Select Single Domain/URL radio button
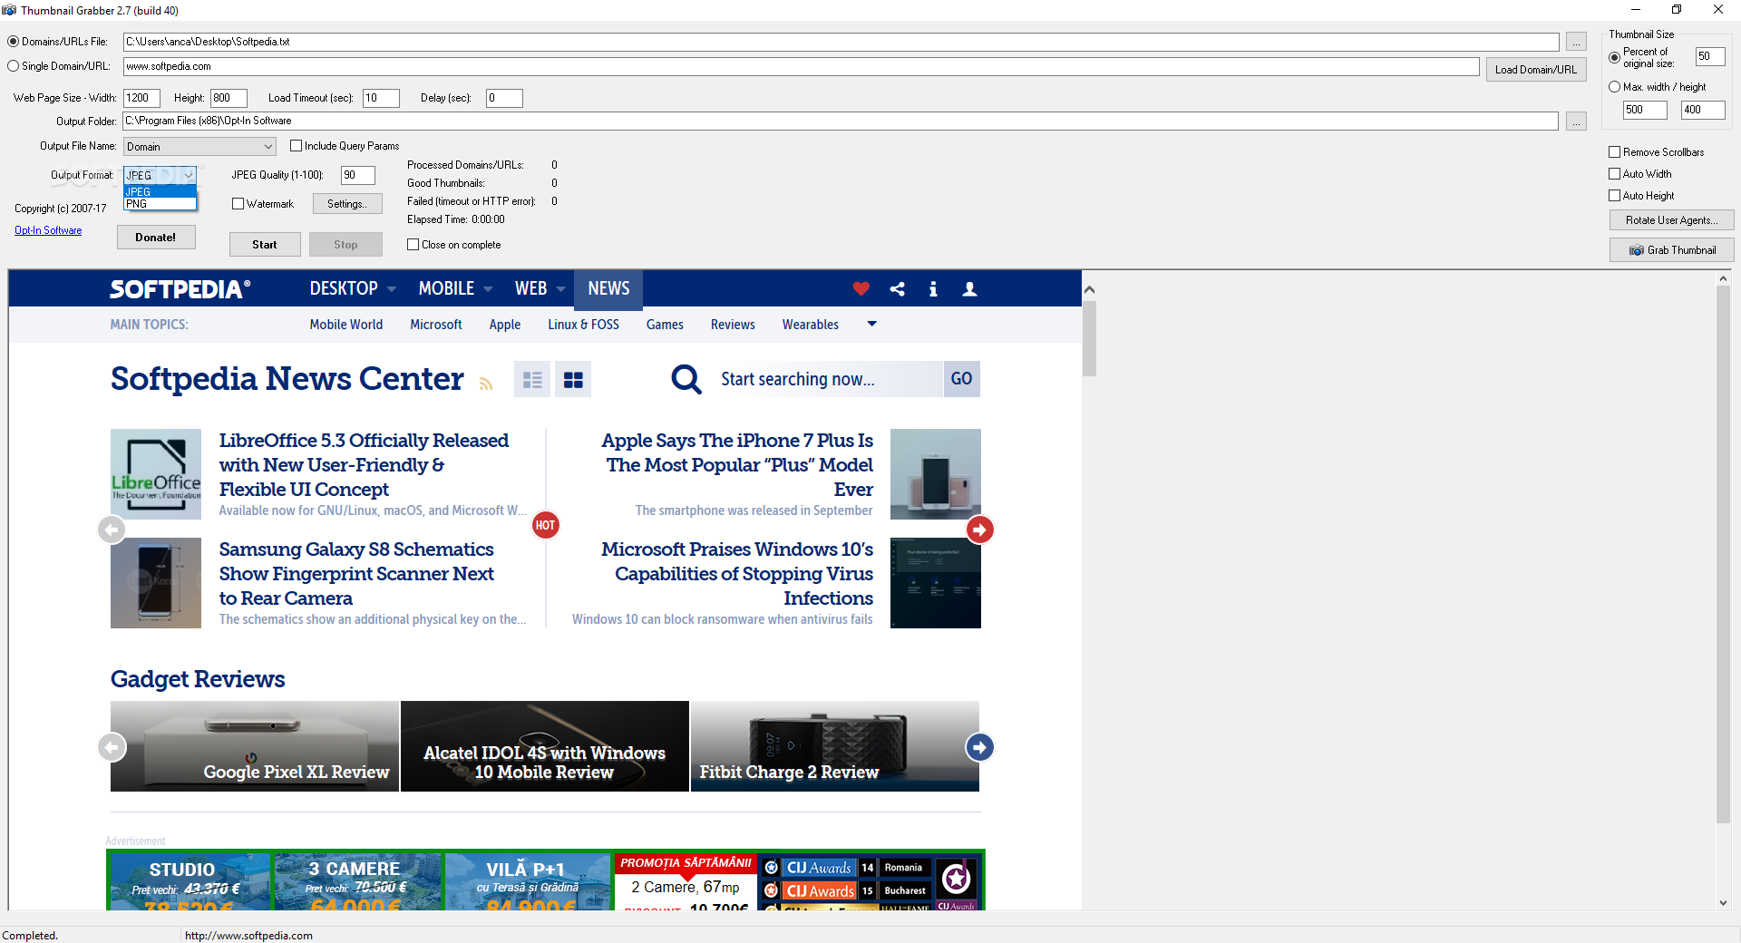This screenshot has width=1741, height=943. pos(13,66)
